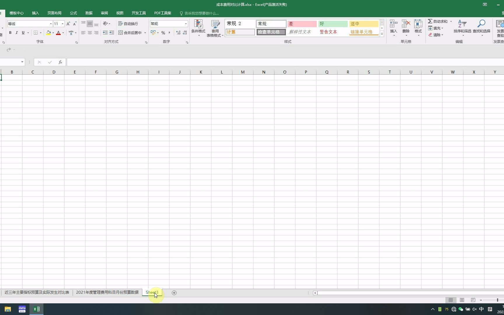Viewport: 504px width, 315px height.
Task: Open the 公式 ribbon tab
Action: point(73,13)
